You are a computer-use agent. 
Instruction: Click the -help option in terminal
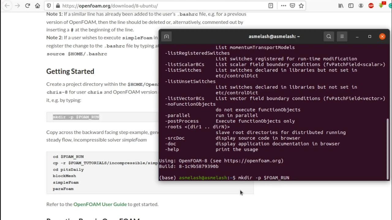click(172, 149)
